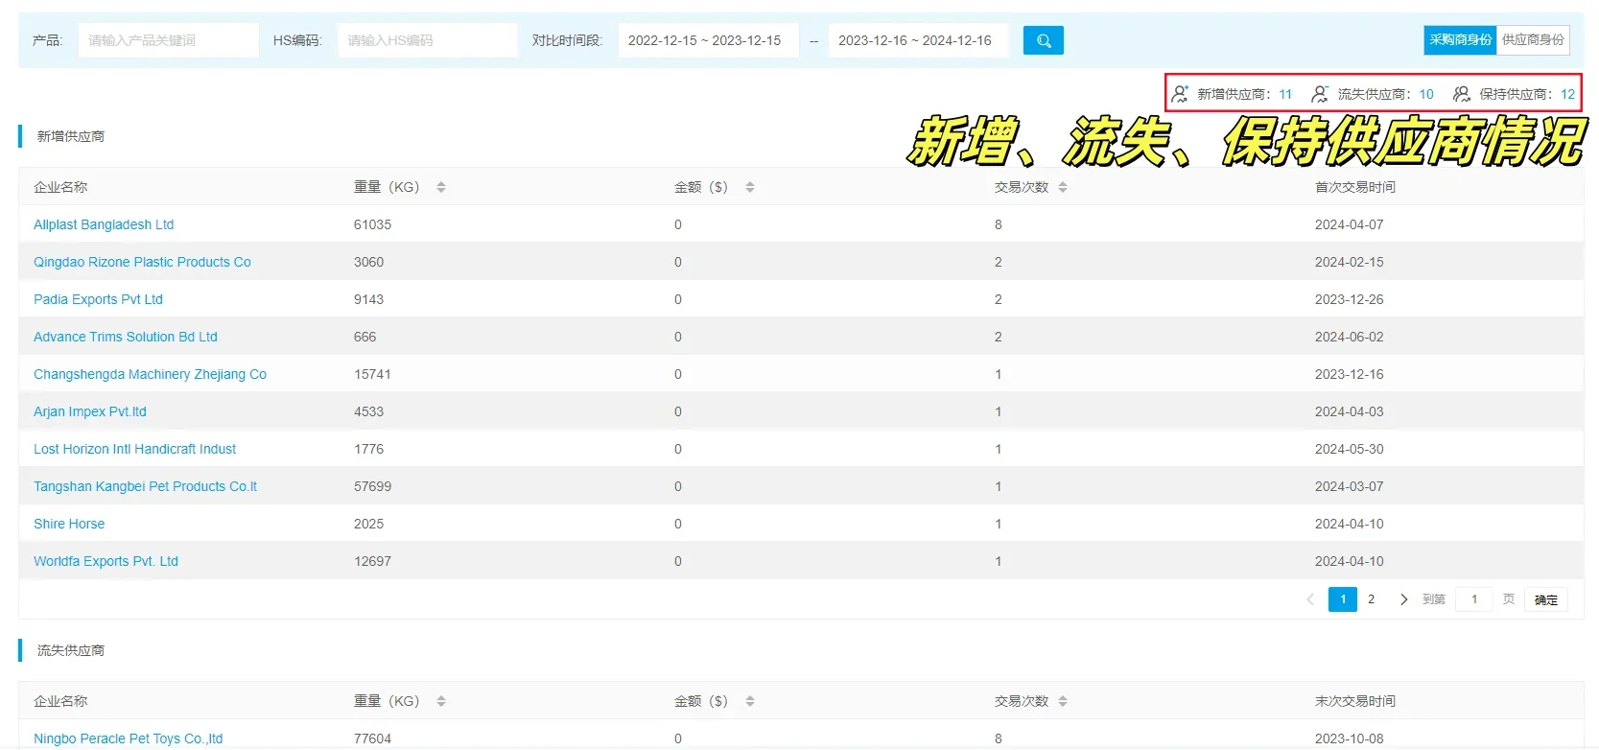Click first trade date 2024-04-07
The height and width of the screenshot is (750, 1599).
(x=1349, y=224)
